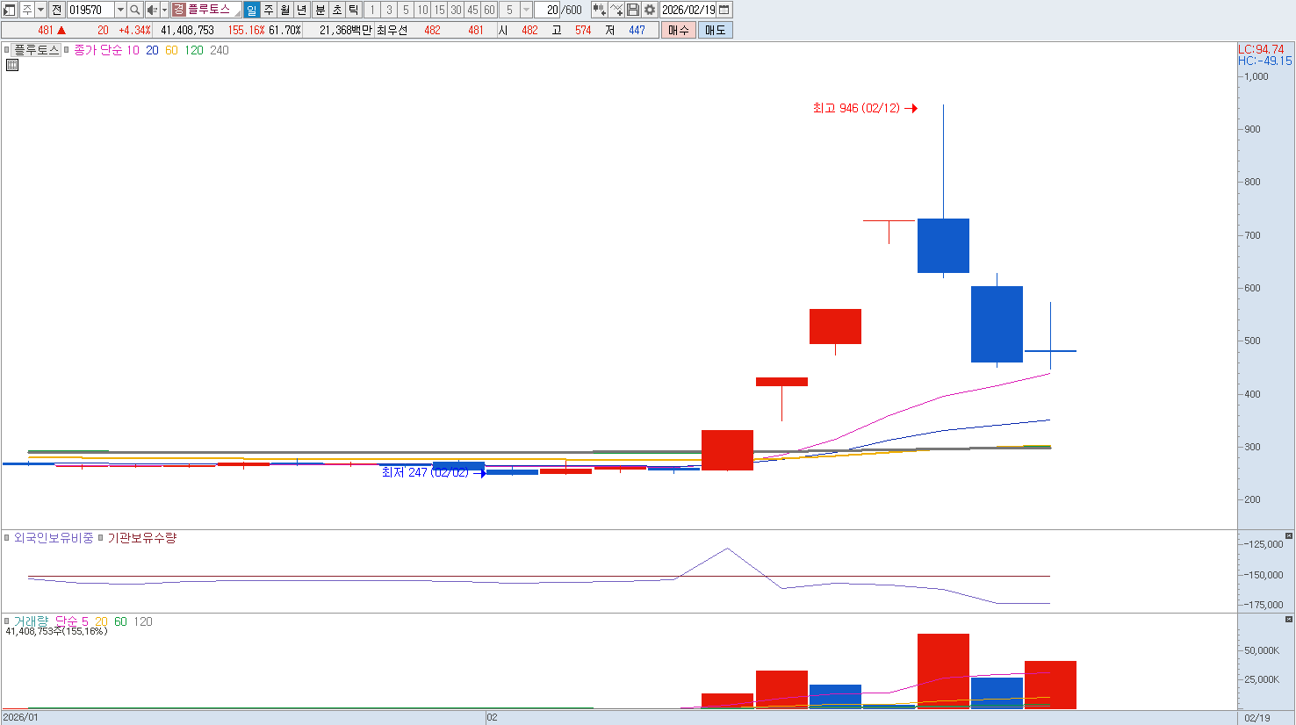
Task: Click the stock code input field 019570
Action: (90, 10)
